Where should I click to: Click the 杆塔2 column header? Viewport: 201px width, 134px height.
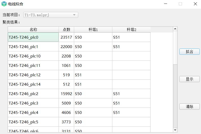point(131,29)
